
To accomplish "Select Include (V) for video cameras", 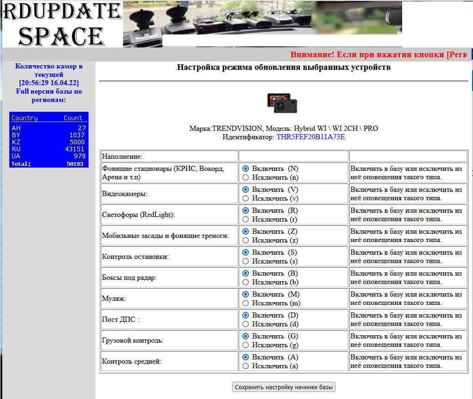I will click(x=246, y=189).
